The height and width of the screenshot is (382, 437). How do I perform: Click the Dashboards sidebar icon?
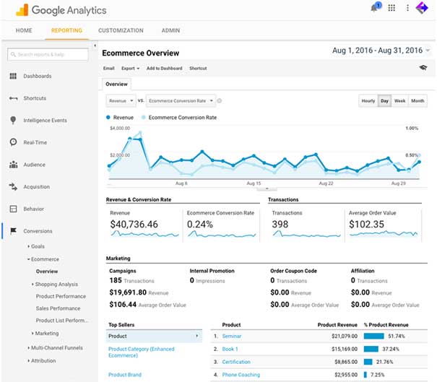(13, 76)
